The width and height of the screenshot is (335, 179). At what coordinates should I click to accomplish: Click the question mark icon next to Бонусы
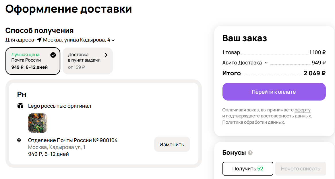coord(250,153)
